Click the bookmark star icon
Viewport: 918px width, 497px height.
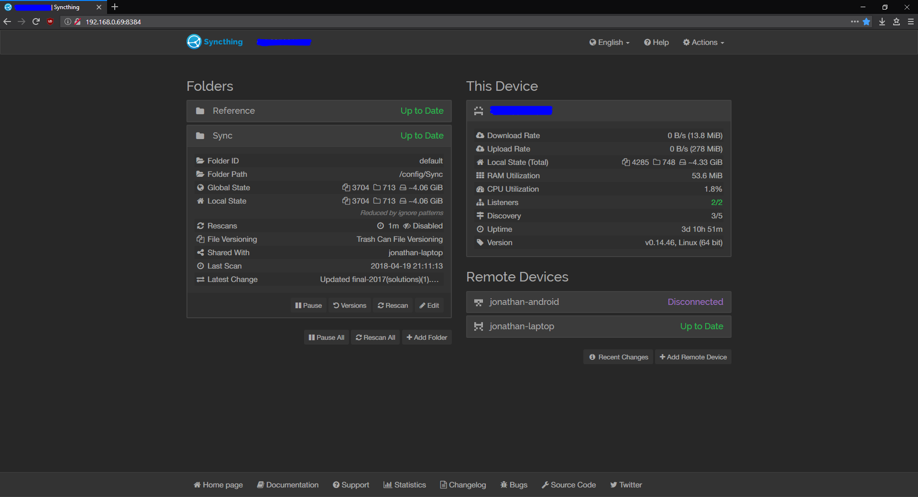[866, 22]
